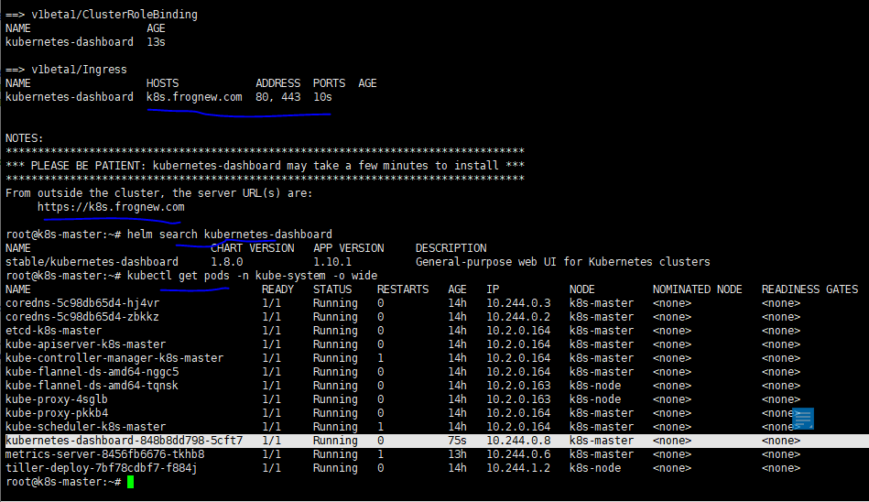Click the 13h age of metrics-server pod
This screenshot has height=502, width=869.
457,454
